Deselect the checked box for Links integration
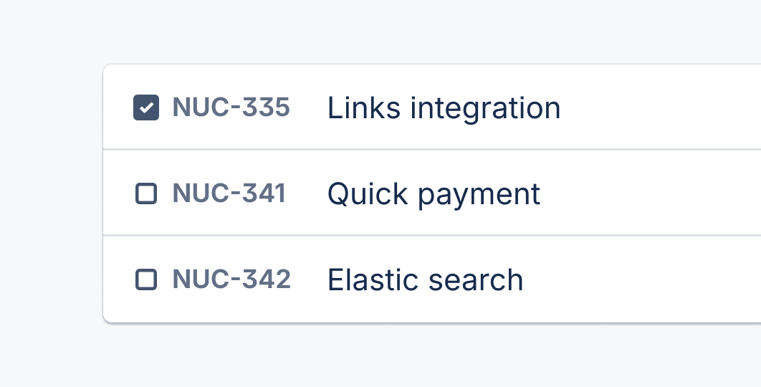The height and width of the screenshot is (387, 761). 146,108
